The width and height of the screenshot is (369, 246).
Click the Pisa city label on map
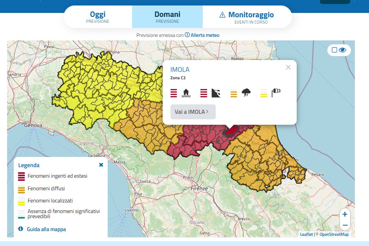click(x=138, y=194)
